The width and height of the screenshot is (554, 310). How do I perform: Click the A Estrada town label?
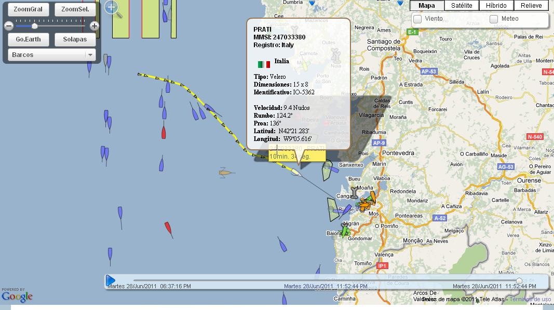coord(411,84)
